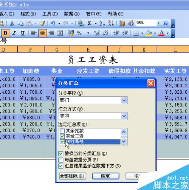Viewport: 189px width, 190px height.
Task: Open the 分类字段 dropdown
Action: (x=124, y=100)
